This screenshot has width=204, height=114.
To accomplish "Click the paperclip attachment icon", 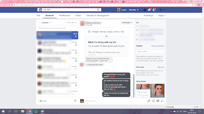I will click(149, 101).
